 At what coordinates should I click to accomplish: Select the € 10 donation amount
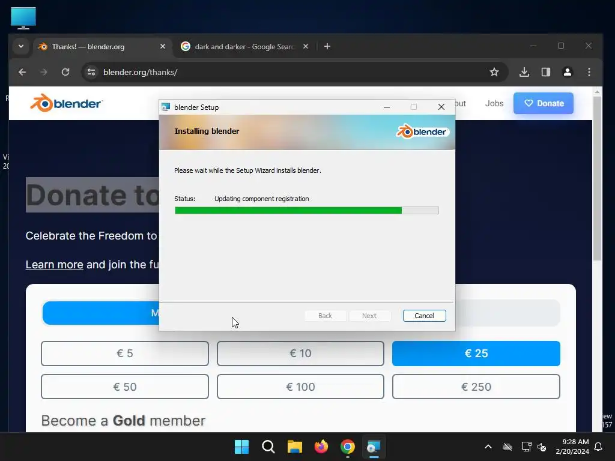pos(300,353)
